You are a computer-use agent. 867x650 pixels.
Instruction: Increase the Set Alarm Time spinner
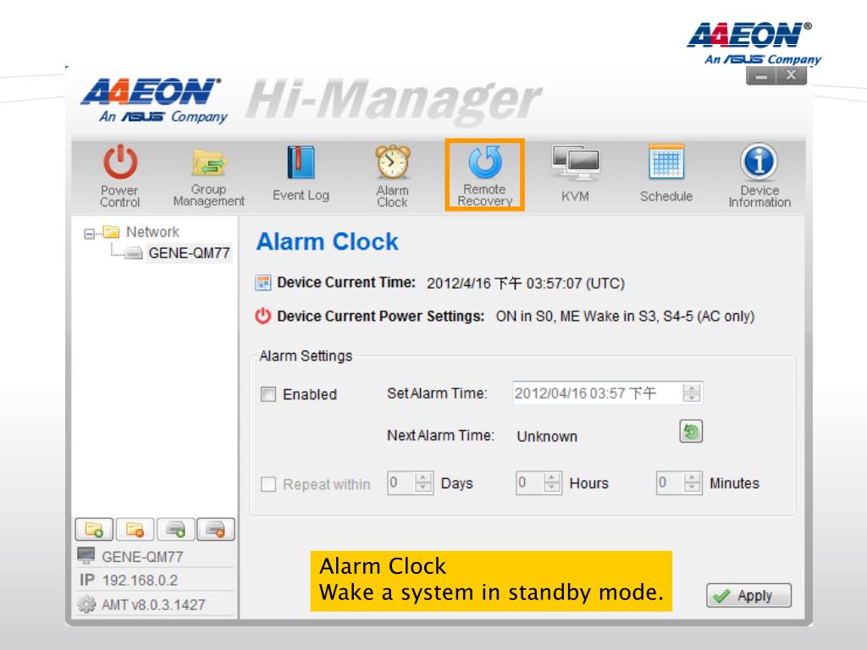coord(691,388)
